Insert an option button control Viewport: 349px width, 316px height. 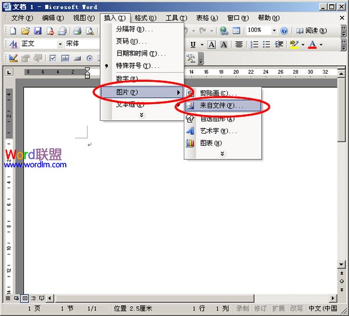[90, 58]
